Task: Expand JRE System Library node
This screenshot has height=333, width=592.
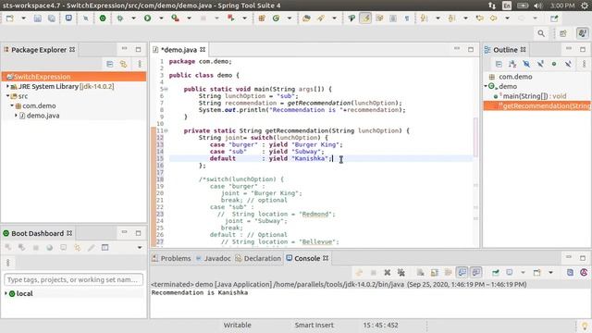Action: tap(7, 86)
